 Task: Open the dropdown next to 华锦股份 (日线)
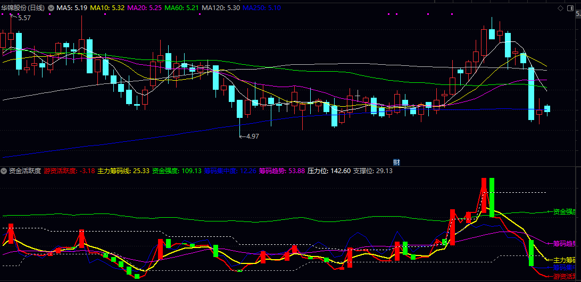51,8
